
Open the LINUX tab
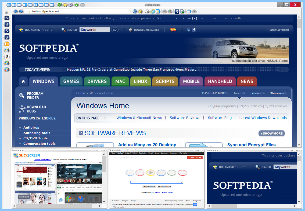coord(141,81)
